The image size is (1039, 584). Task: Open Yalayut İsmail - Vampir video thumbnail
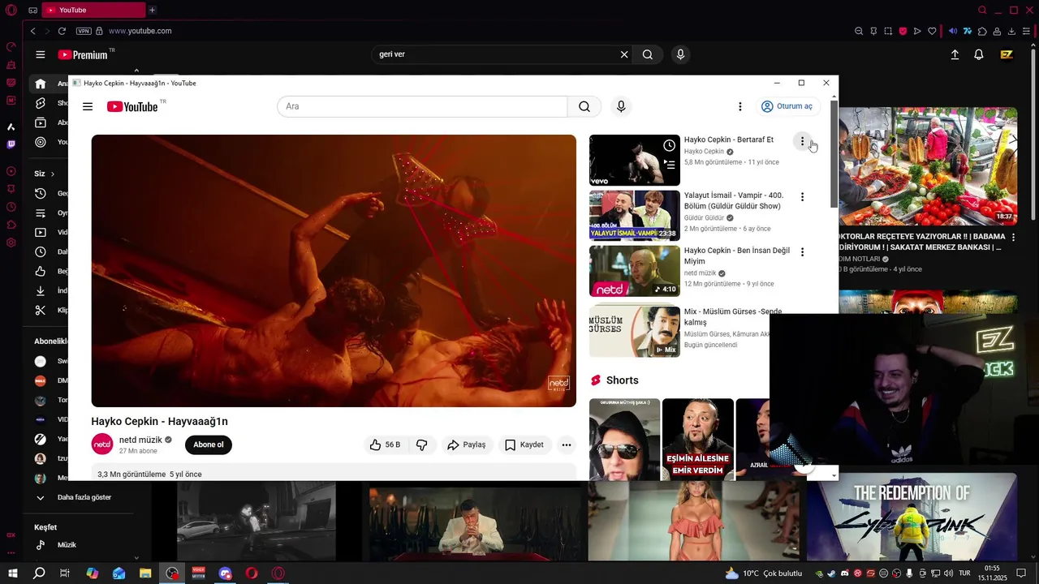(635, 215)
